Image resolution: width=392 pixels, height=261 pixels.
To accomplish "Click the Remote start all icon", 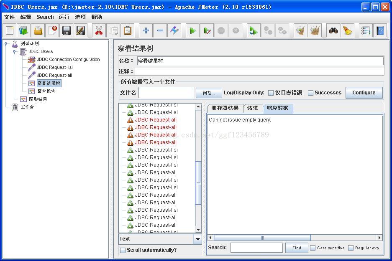I will pos(254,30).
